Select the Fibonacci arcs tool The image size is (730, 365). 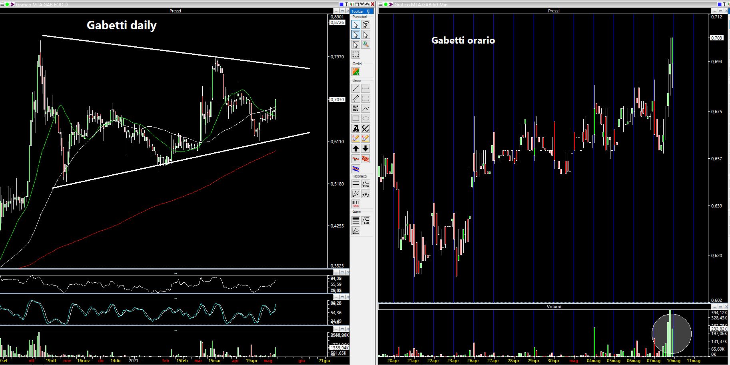366,194
